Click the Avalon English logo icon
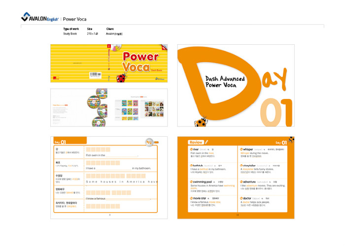Image resolution: width=345 pixels, height=246 pixels. pyautogui.click(x=26, y=18)
